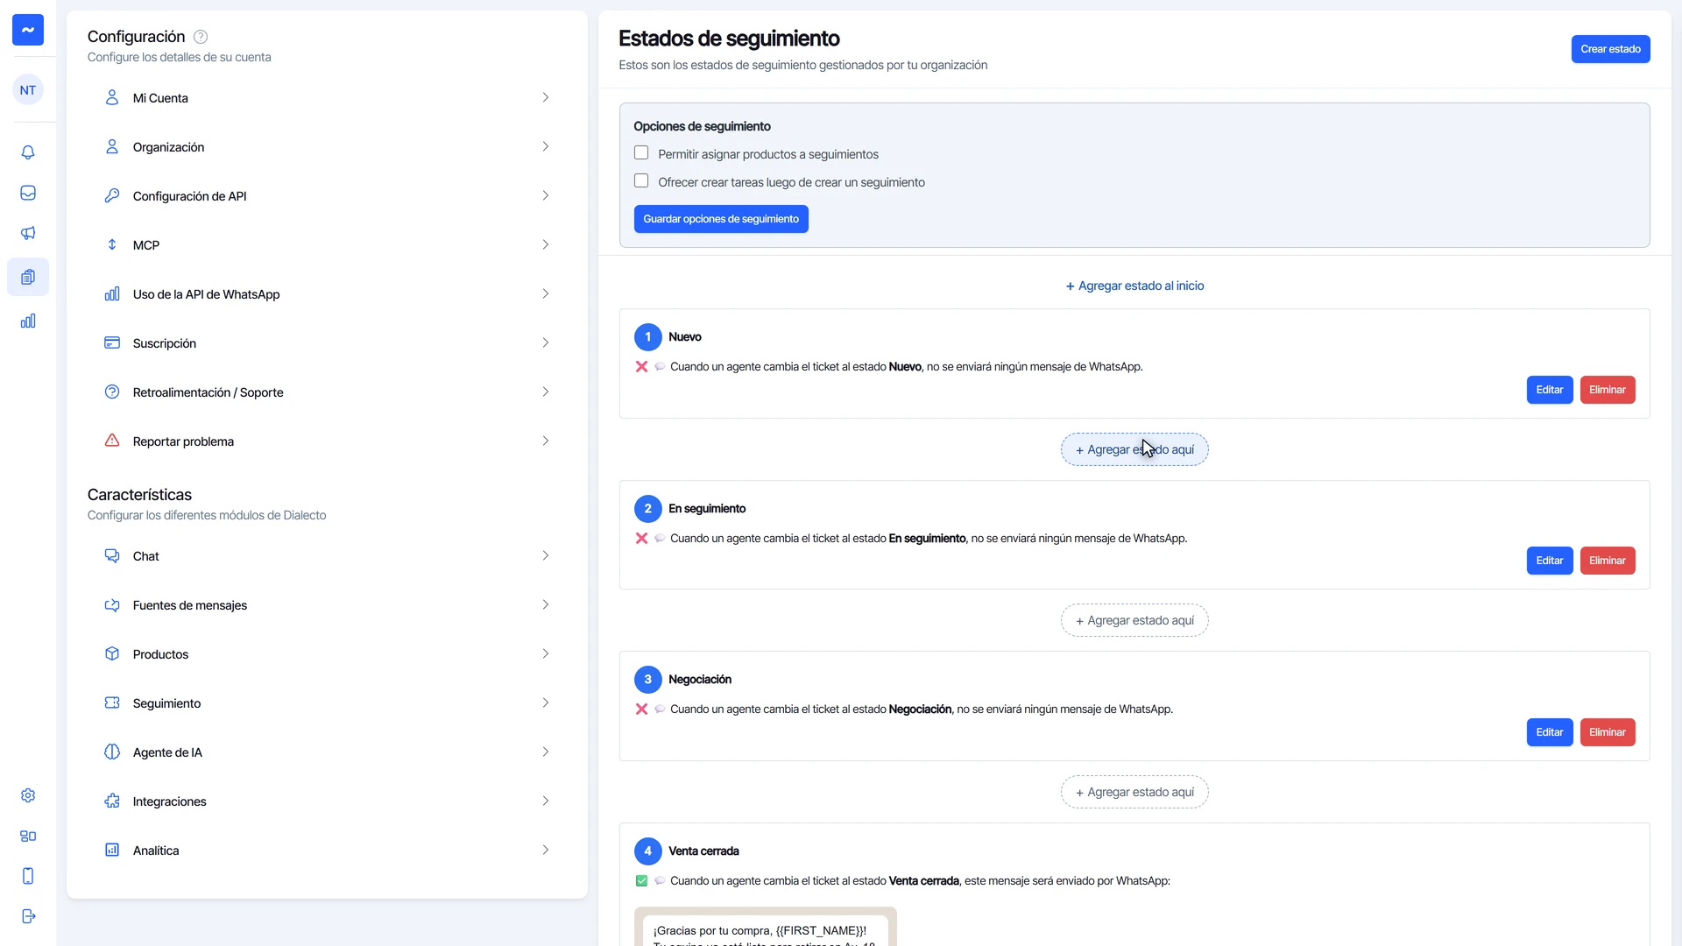Expand the Analítica chevron

(545, 850)
